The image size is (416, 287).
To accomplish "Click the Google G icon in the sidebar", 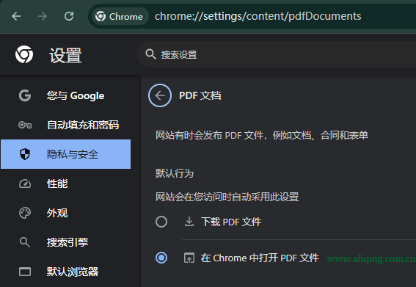I will click(25, 95).
